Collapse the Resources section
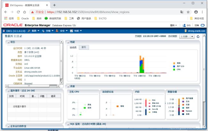Screen dimensions: 208x131 click(68, 86)
